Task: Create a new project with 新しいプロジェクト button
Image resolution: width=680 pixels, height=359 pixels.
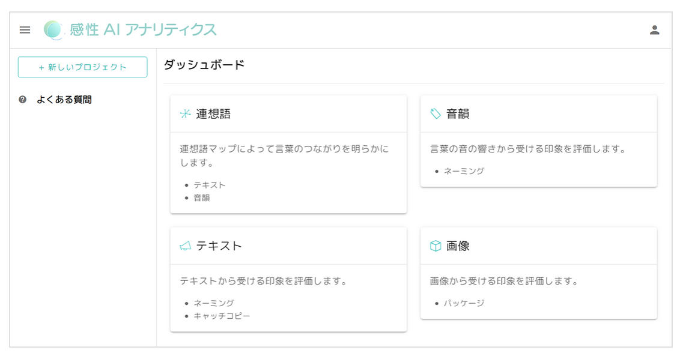Action: coord(82,67)
